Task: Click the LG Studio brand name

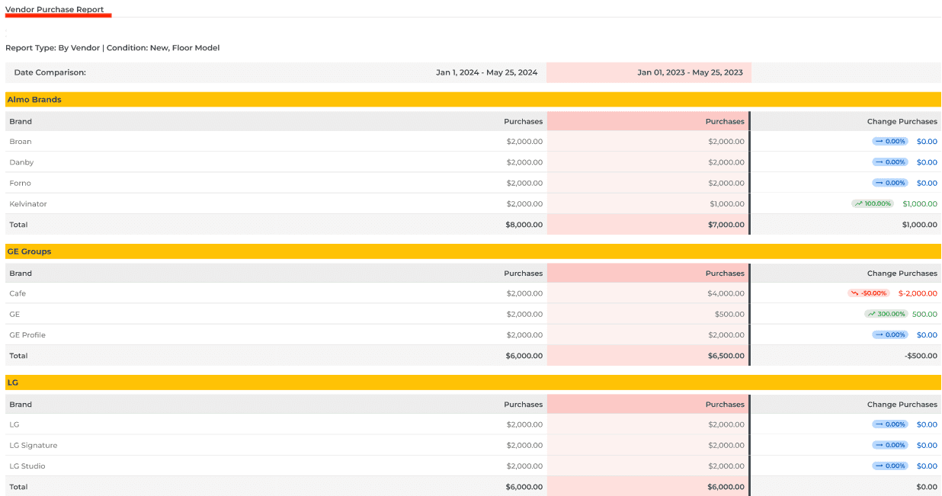Action: pyautogui.click(x=27, y=466)
